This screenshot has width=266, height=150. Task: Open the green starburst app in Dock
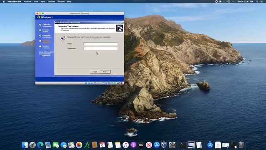click(x=87, y=145)
